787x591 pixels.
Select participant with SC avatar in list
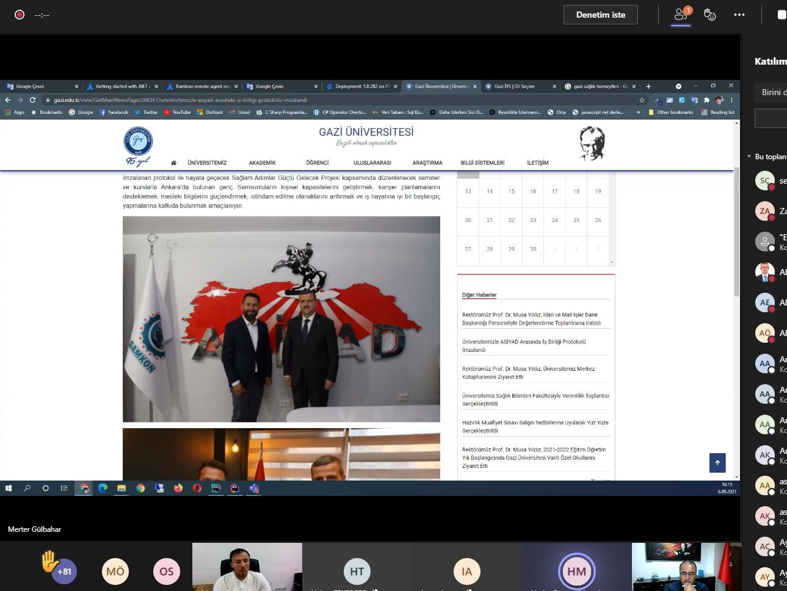765,181
